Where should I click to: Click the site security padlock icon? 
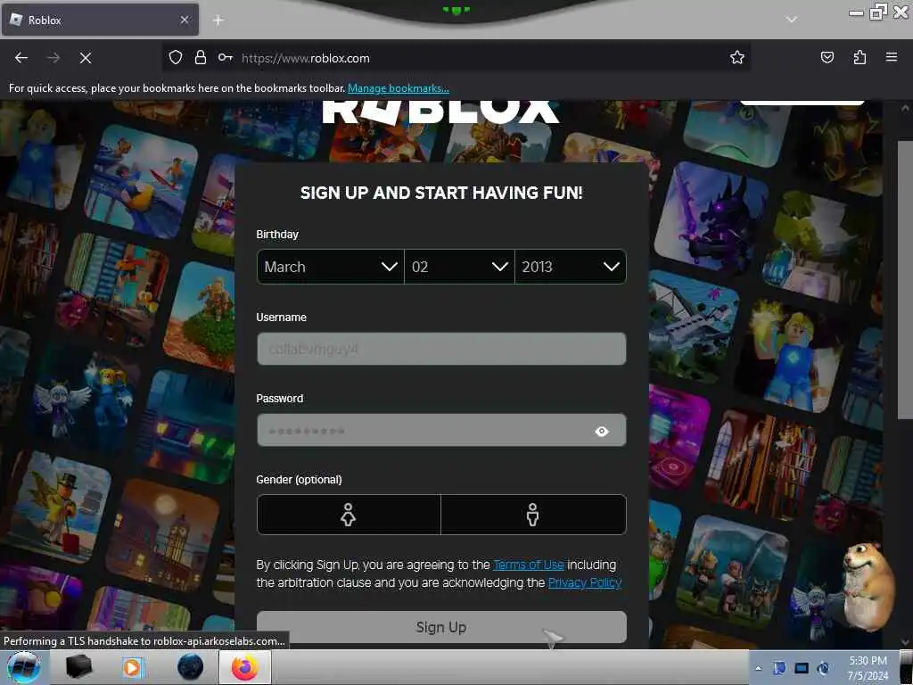201,58
